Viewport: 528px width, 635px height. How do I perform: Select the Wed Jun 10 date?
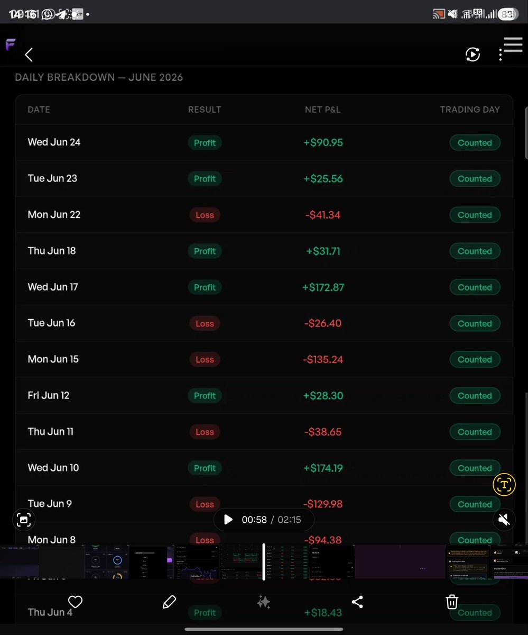(x=53, y=468)
